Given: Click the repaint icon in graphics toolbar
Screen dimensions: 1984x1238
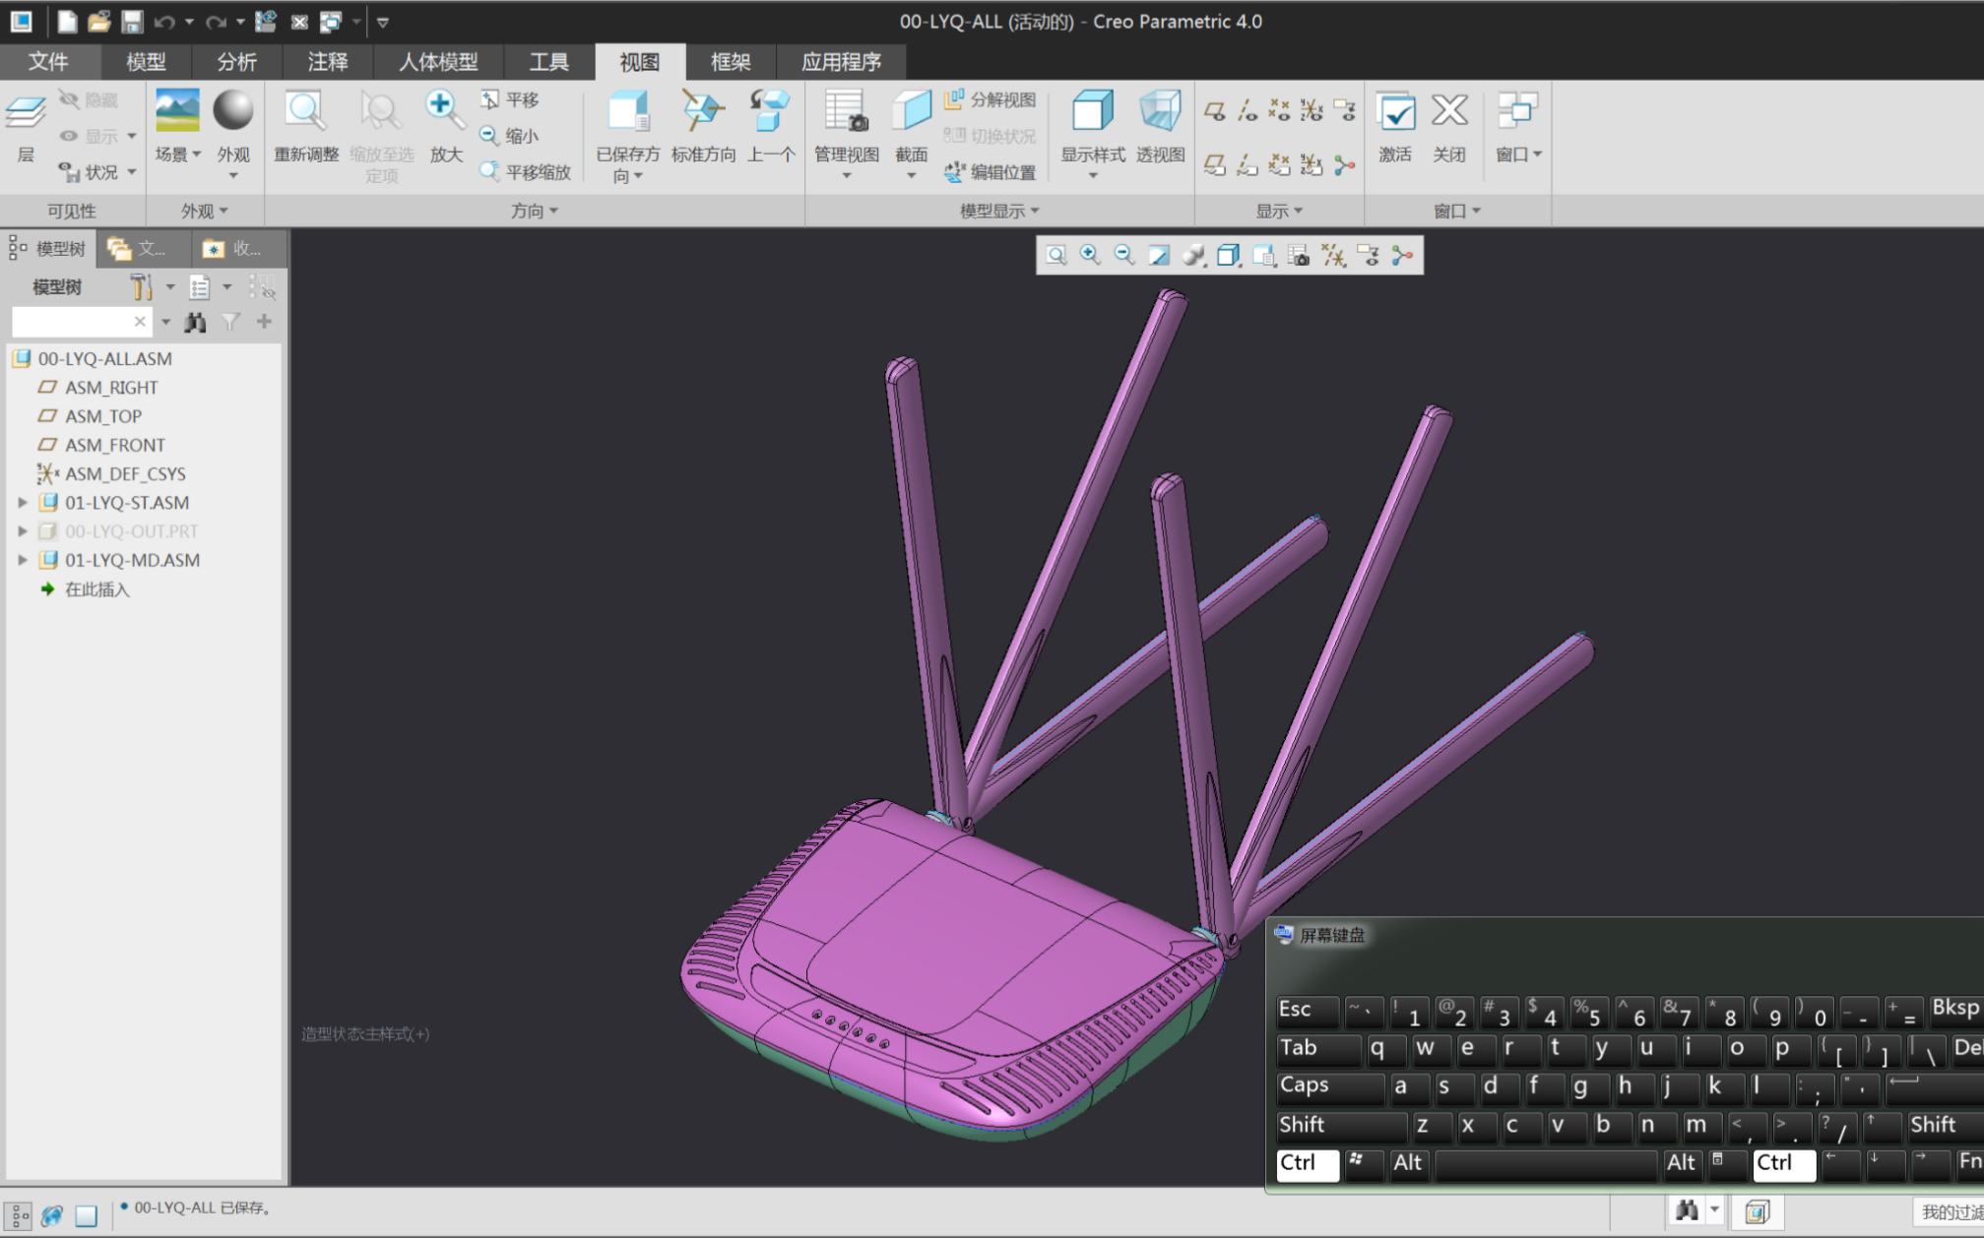Looking at the screenshot, I should coord(1159,256).
